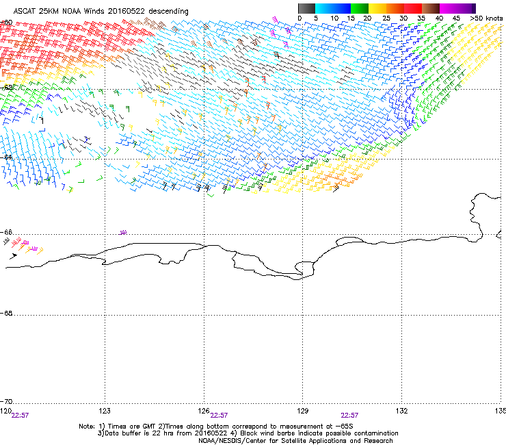This screenshot has width=506, height=445.
Task: Click the red 30-35 knots legend swatch
Action: (413, 8)
